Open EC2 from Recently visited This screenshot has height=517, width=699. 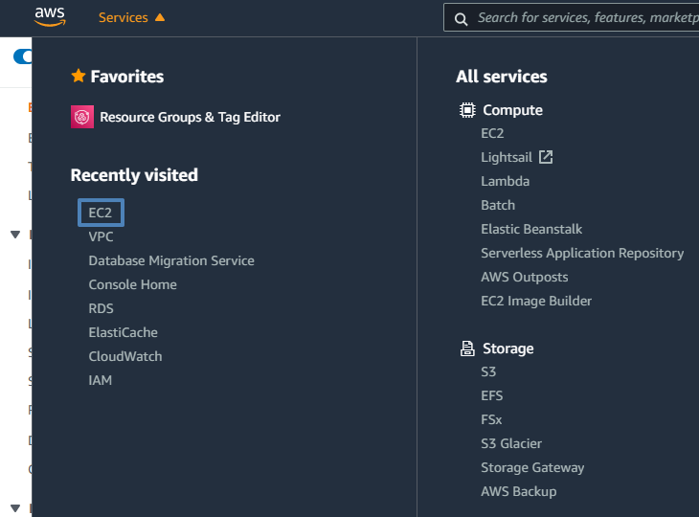point(101,213)
